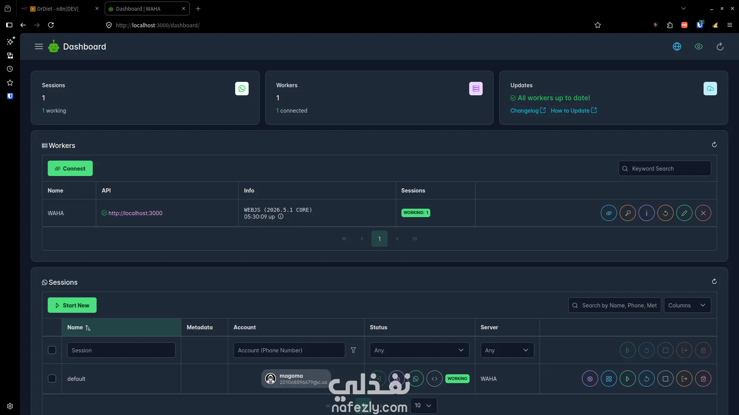Go back with the browser back arrow
The height and width of the screenshot is (415, 739).
23,25
